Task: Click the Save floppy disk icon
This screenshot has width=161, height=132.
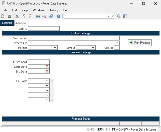Action: 9,16
